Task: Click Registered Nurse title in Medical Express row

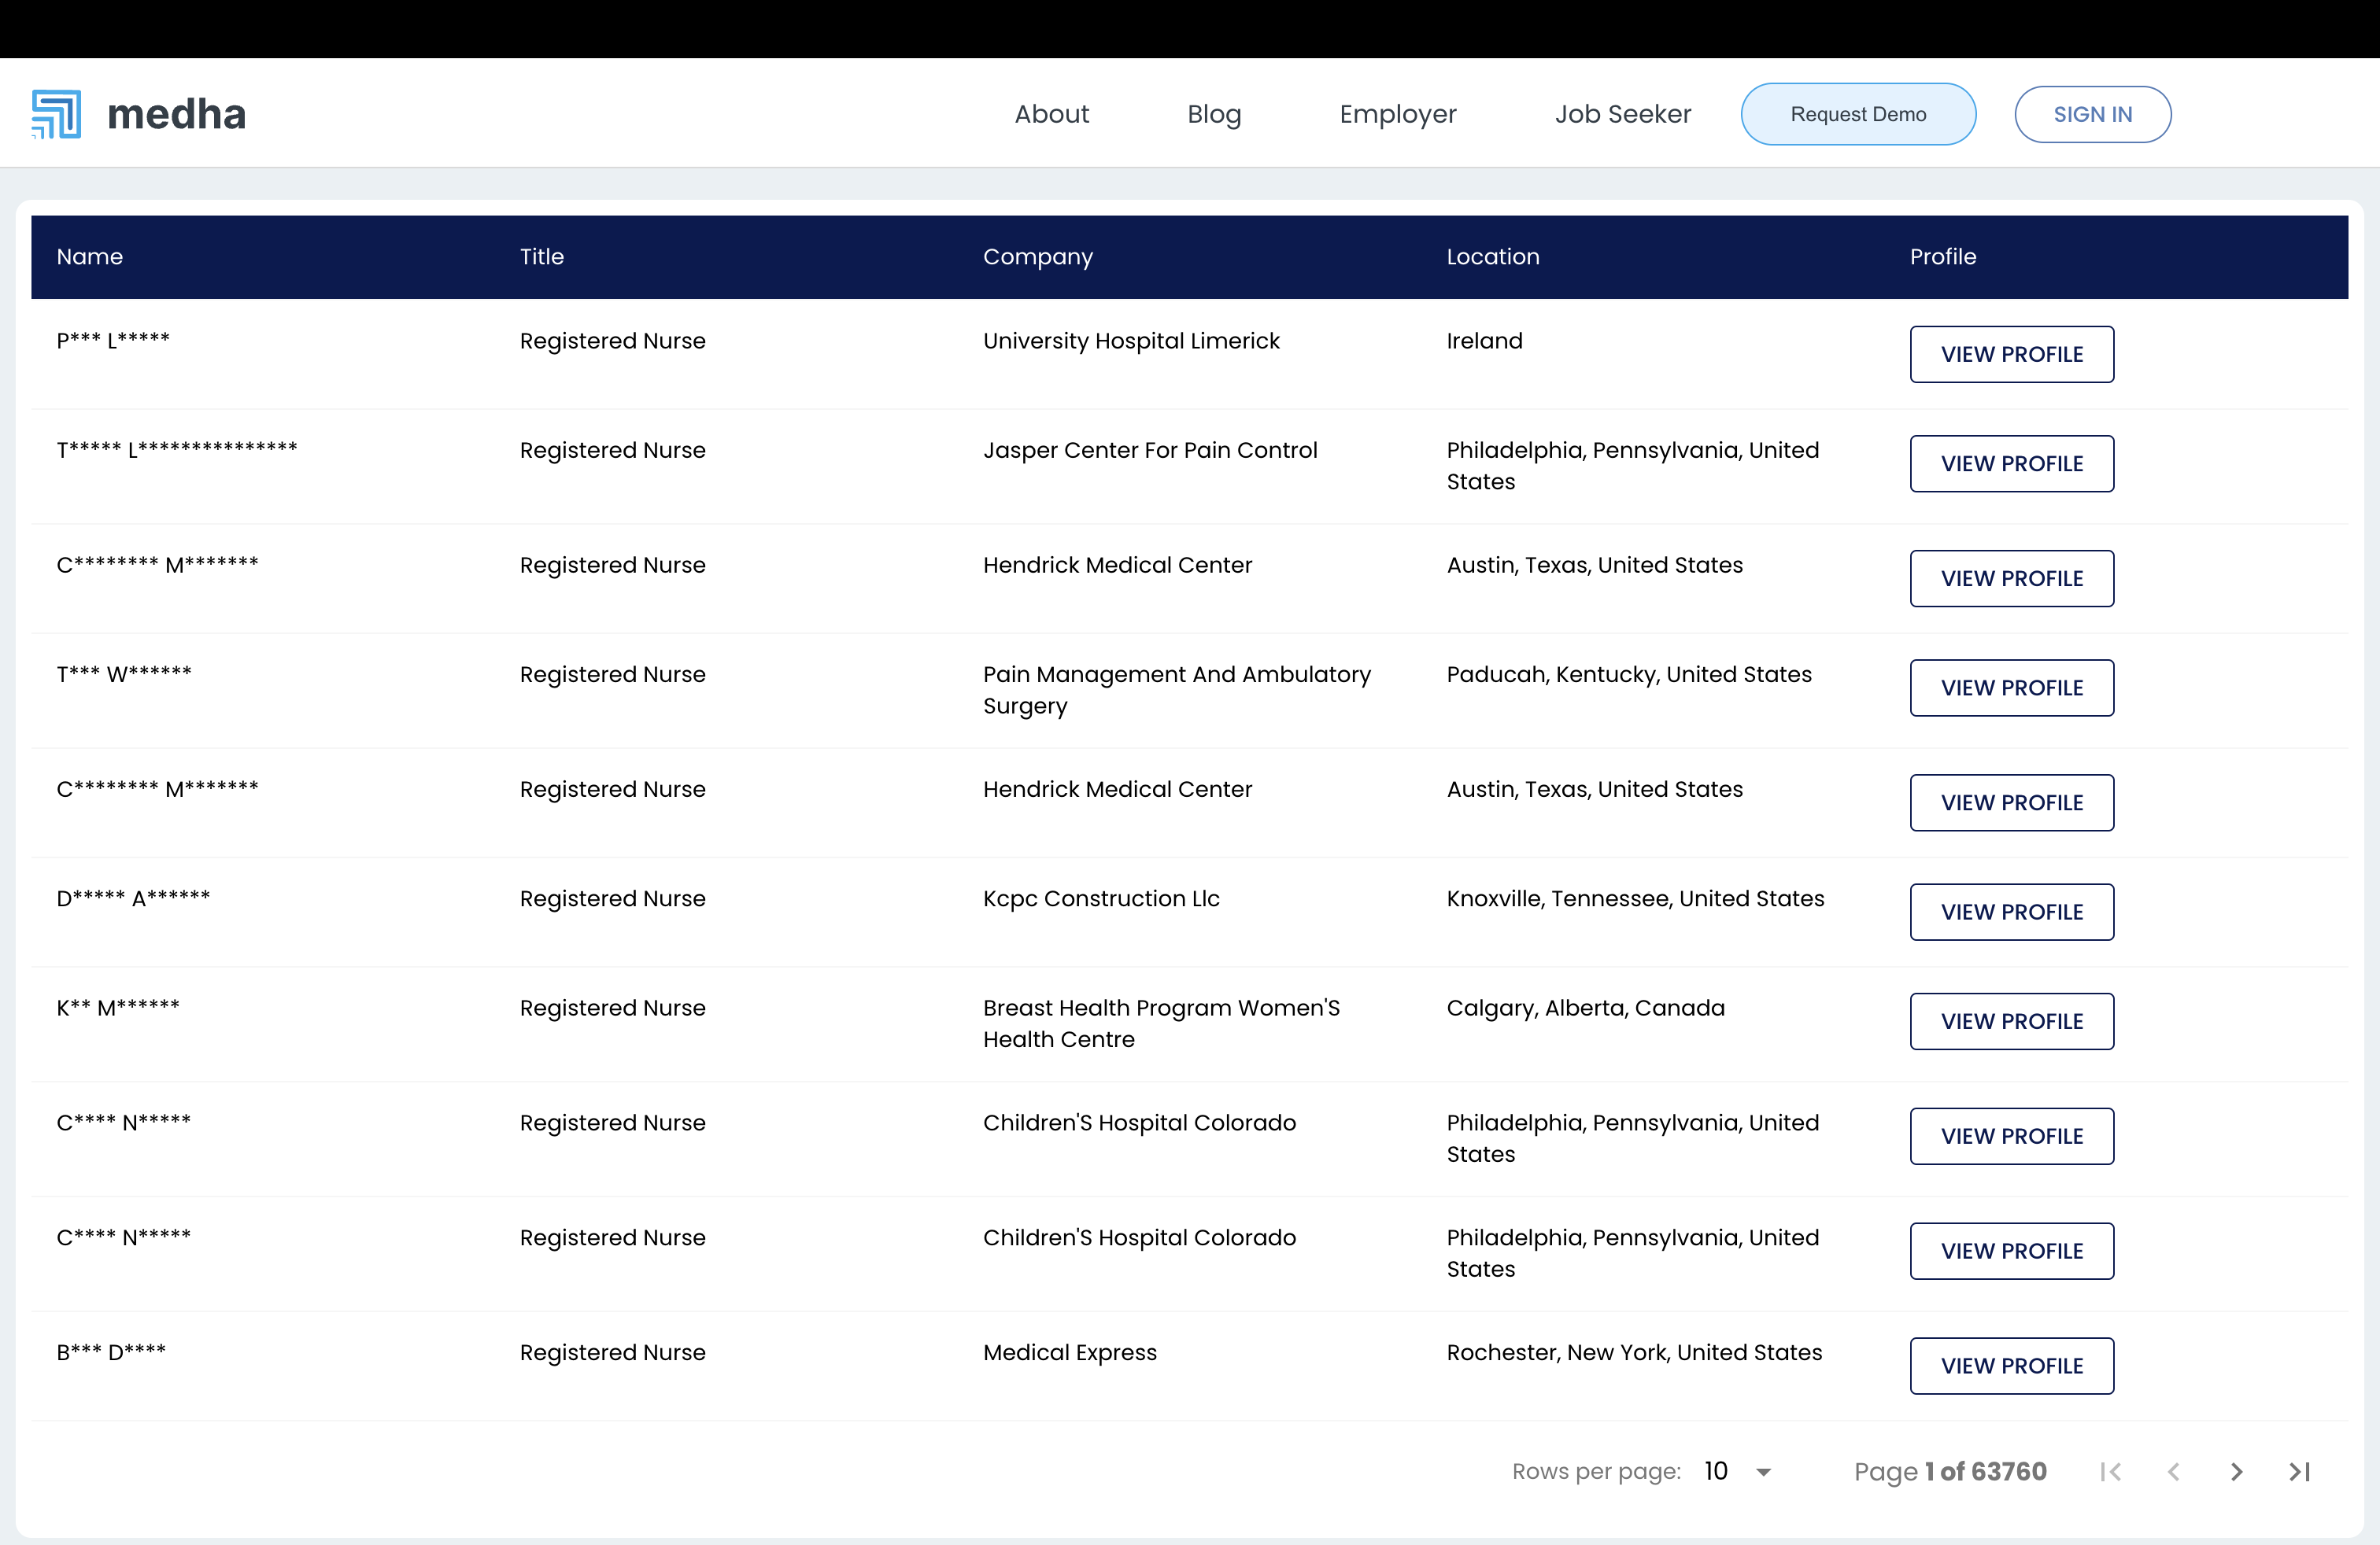Action: click(x=612, y=1352)
